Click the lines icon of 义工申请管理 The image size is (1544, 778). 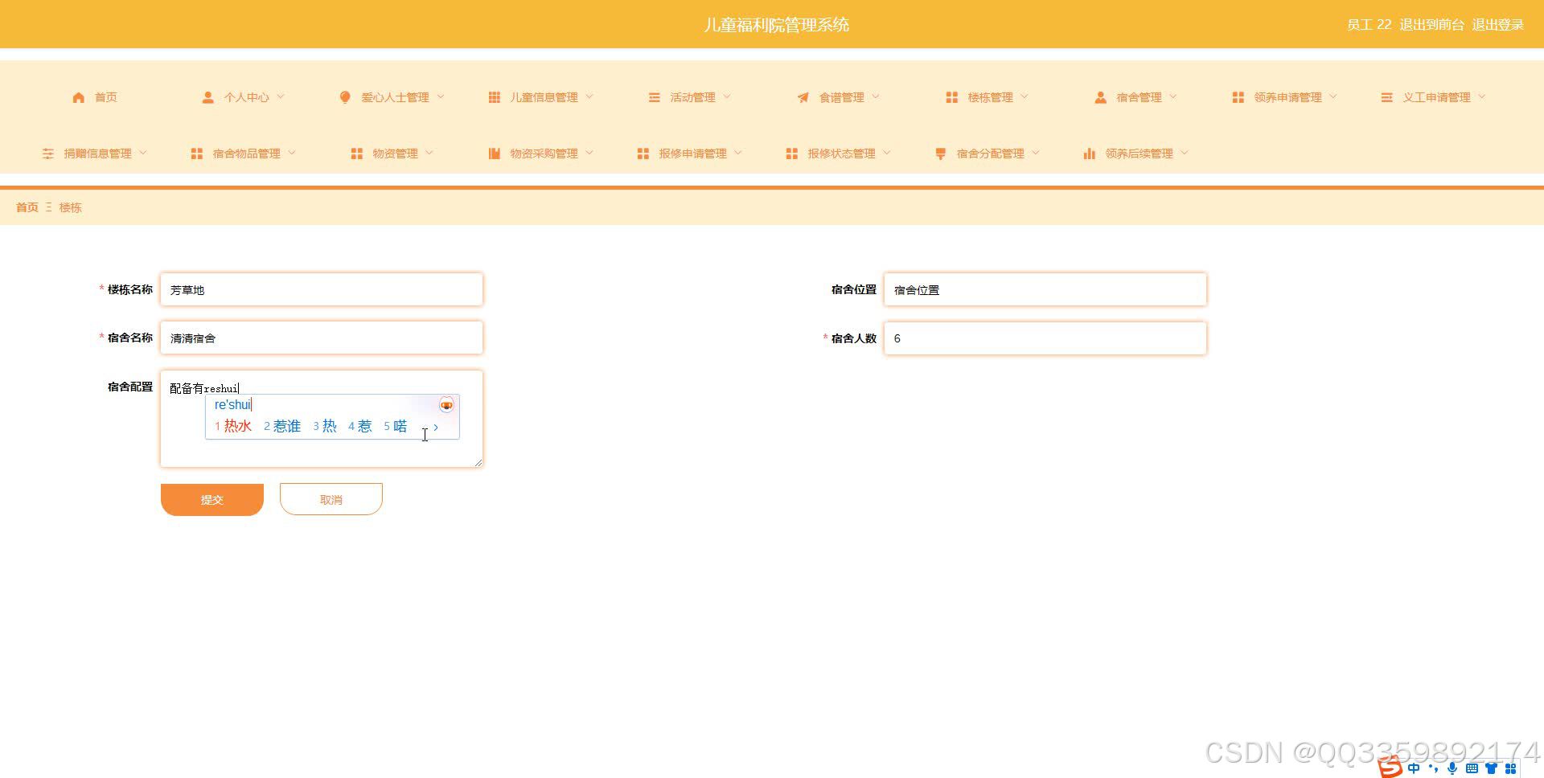pyautogui.click(x=1387, y=97)
